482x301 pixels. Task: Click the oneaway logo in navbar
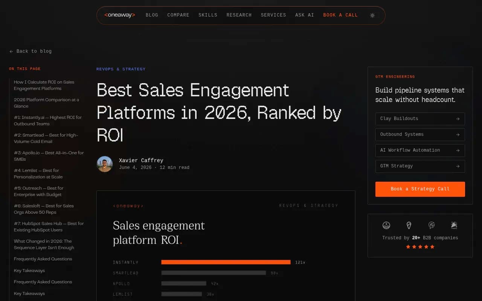(120, 15)
